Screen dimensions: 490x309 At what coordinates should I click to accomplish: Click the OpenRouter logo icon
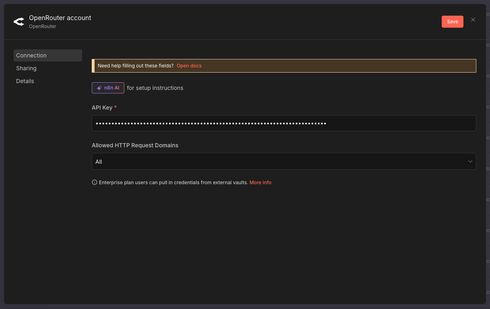(x=19, y=22)
